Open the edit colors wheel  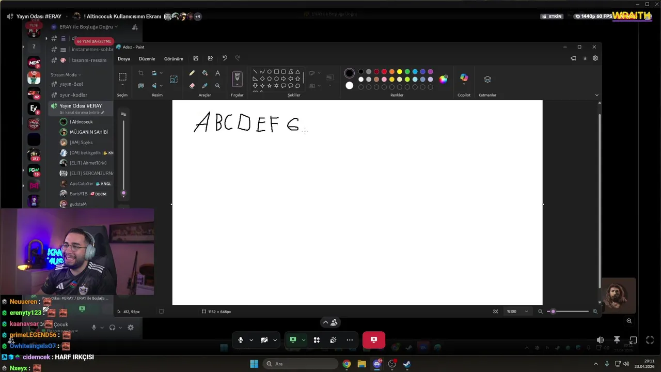coord(443,79)
